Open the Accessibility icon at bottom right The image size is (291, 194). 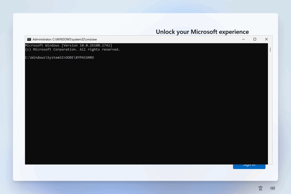(x=260, y=188)
